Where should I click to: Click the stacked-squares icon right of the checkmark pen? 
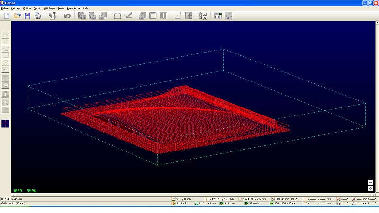click(x=143, y=16)
